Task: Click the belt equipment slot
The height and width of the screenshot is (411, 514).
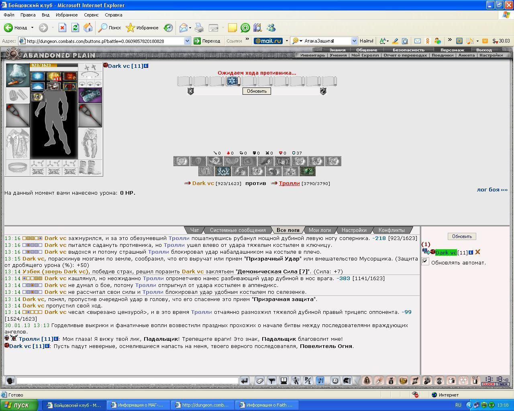Action: click(17, 168)
